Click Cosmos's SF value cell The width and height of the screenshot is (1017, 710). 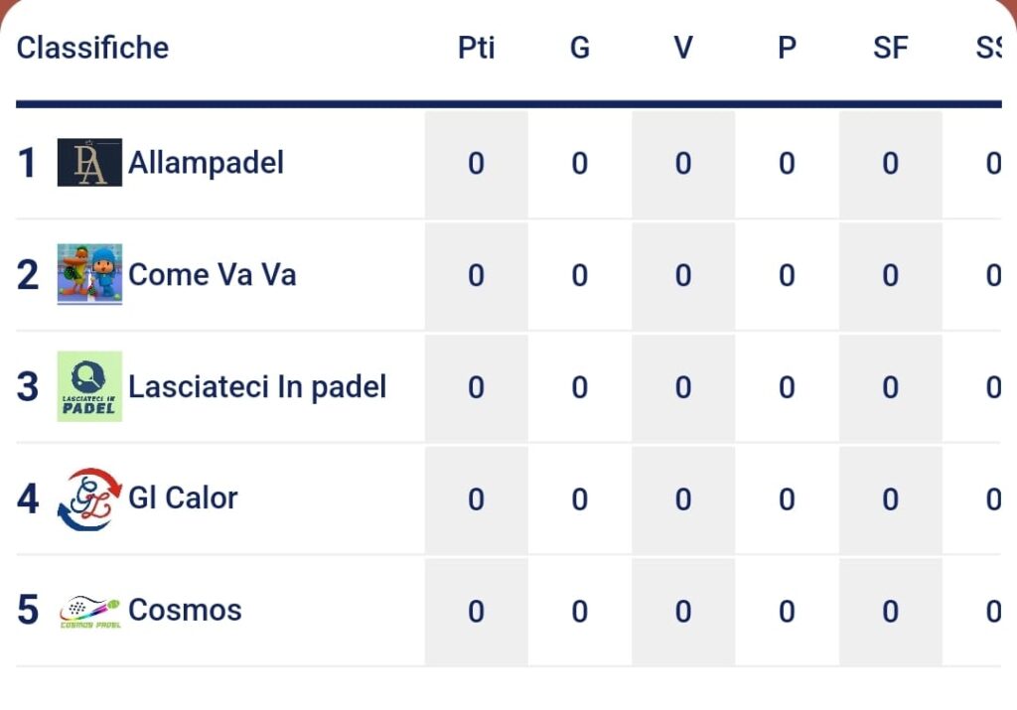[891, 612]
